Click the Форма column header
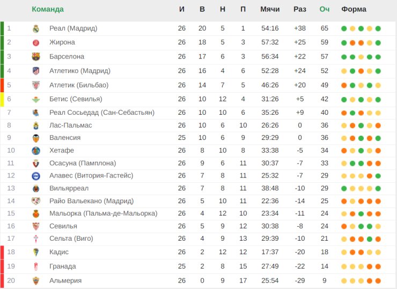This screenshot has width=397, height=289. [x=354, y=9]
